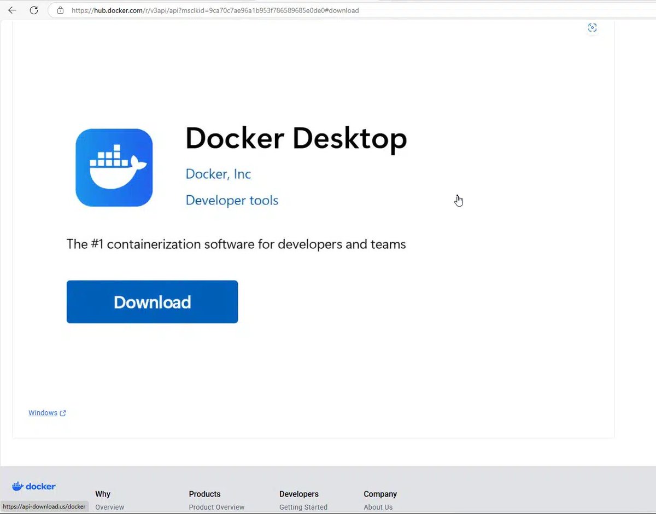The height and width of the screenshot is (514, 656).
Task: Open the Overview footer link
Action: point(109,507)
